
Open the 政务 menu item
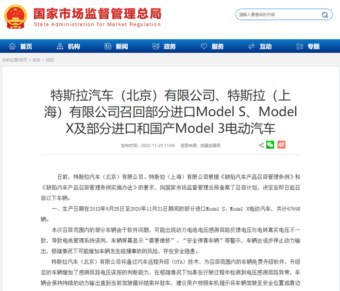170,46
